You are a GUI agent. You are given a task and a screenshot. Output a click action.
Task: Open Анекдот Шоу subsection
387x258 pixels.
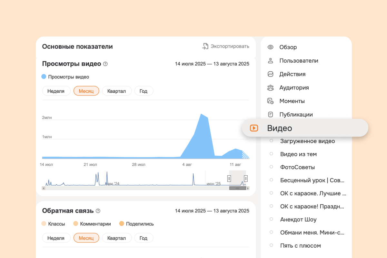298,220
